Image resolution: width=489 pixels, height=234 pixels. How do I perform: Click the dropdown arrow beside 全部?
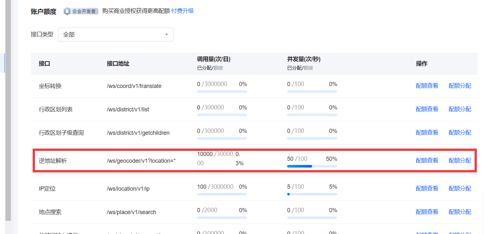[x=166, y=34]
